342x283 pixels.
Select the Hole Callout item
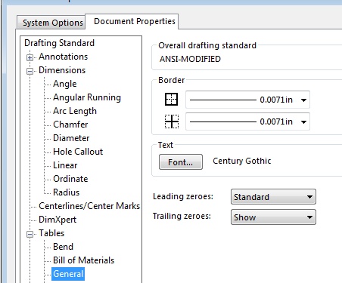[78, 152]
